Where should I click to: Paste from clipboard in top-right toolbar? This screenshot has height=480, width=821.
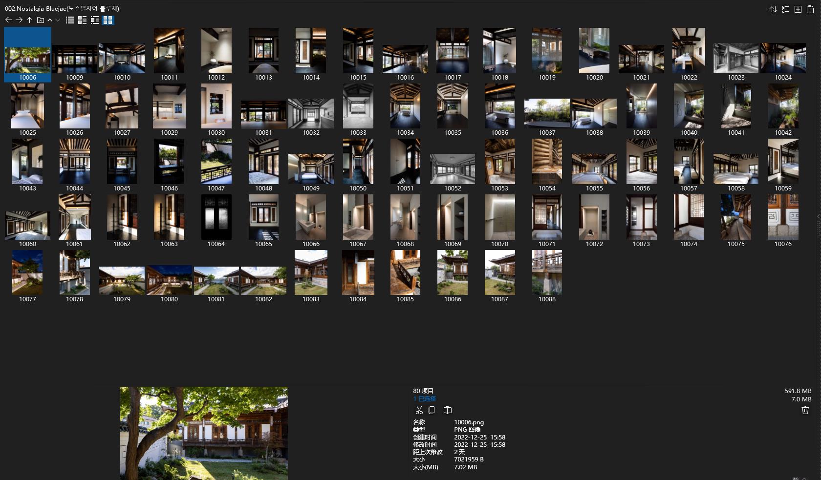coord(810,9)
